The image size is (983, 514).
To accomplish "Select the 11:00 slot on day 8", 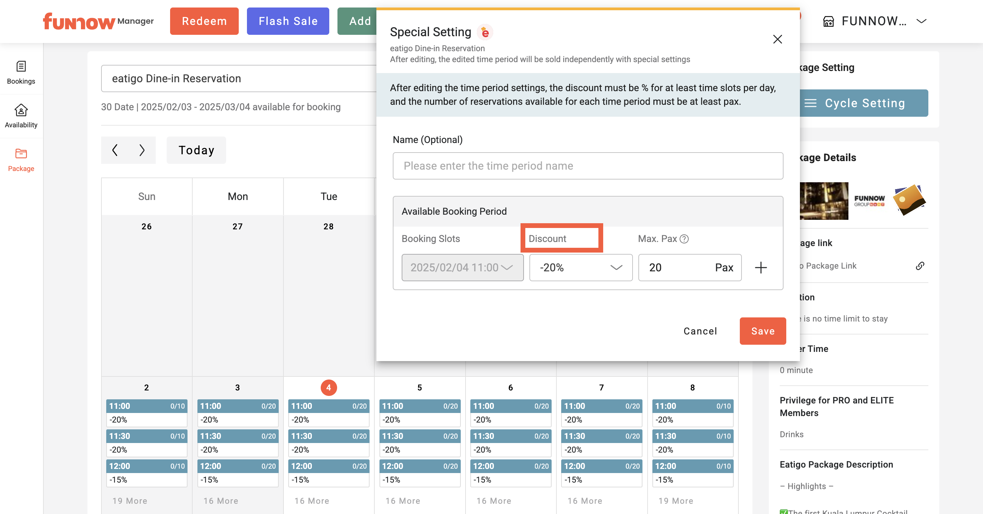I will pyautogui.click(x=693, y=413).
